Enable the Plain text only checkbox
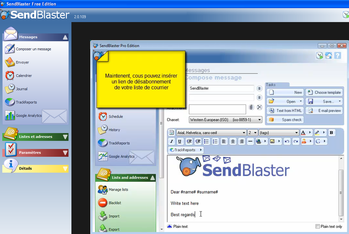 point(318,226)
